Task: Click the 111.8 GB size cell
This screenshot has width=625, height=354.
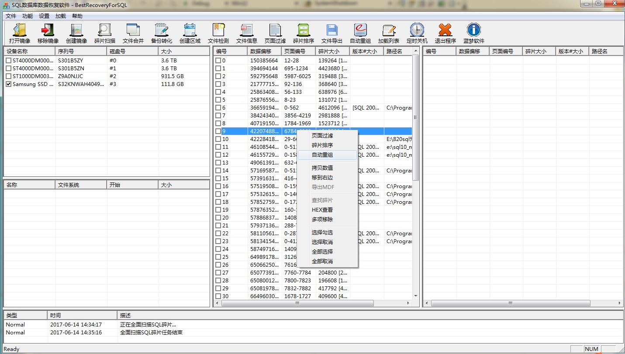Action: pyautogui.click(x=173, y=84)
